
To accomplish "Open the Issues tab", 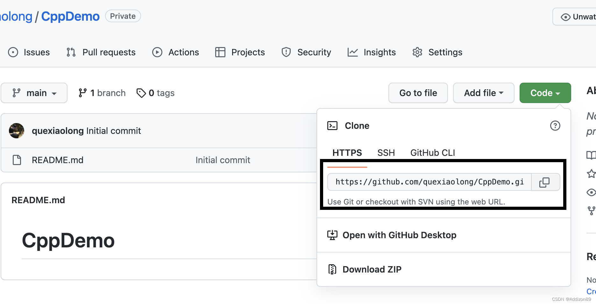I will click(29, 52).
